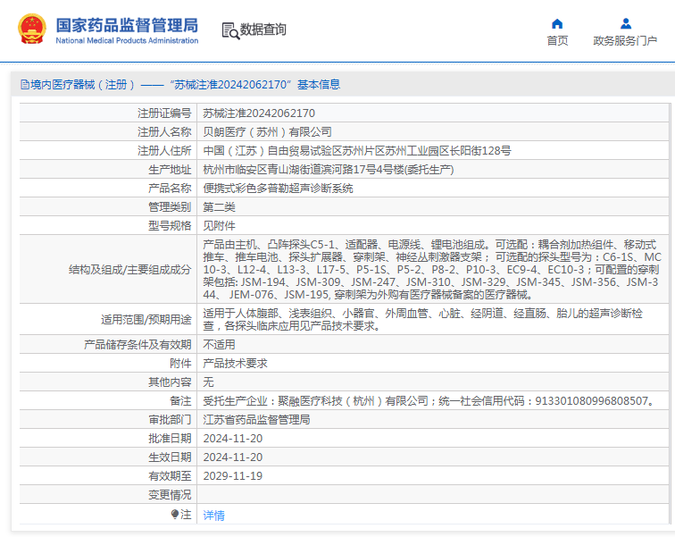Click the 审批部门 row label

170,419
